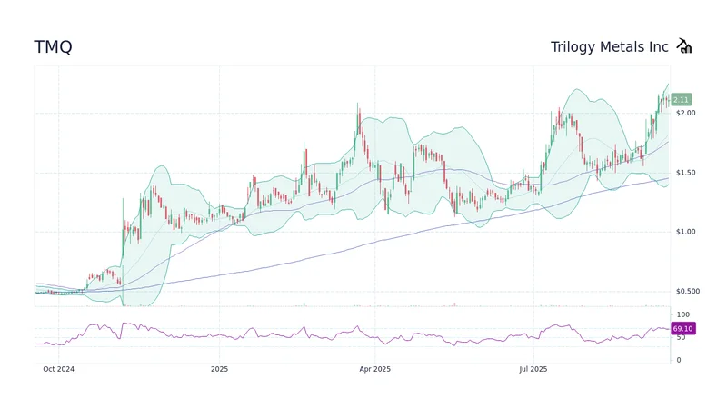Click the Oct 2024 date axis label

59,370
